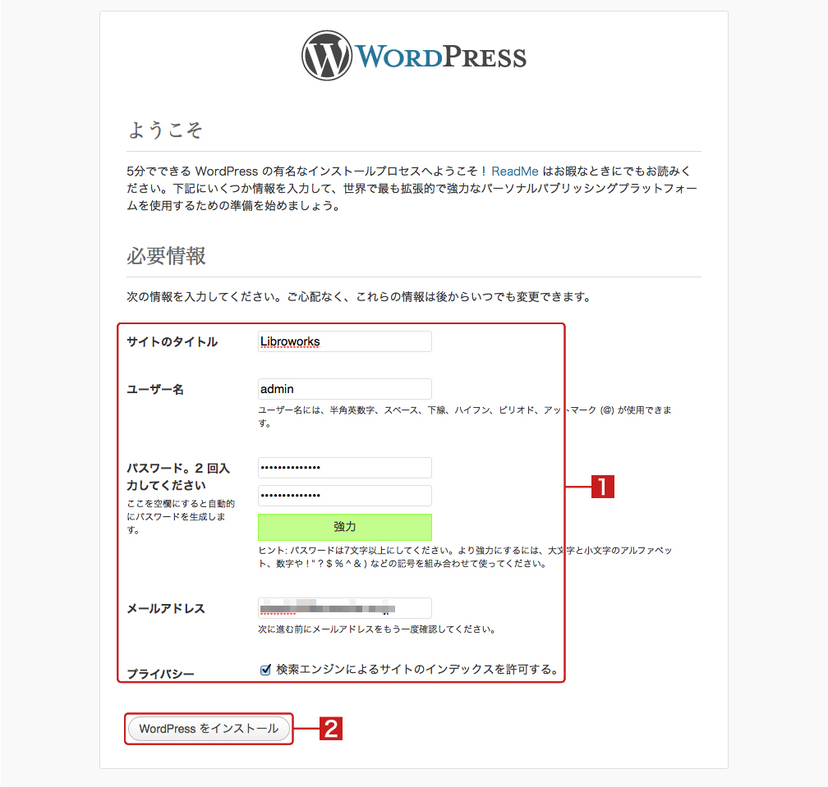Uncheck the search engine indexing checkbox

265,670
